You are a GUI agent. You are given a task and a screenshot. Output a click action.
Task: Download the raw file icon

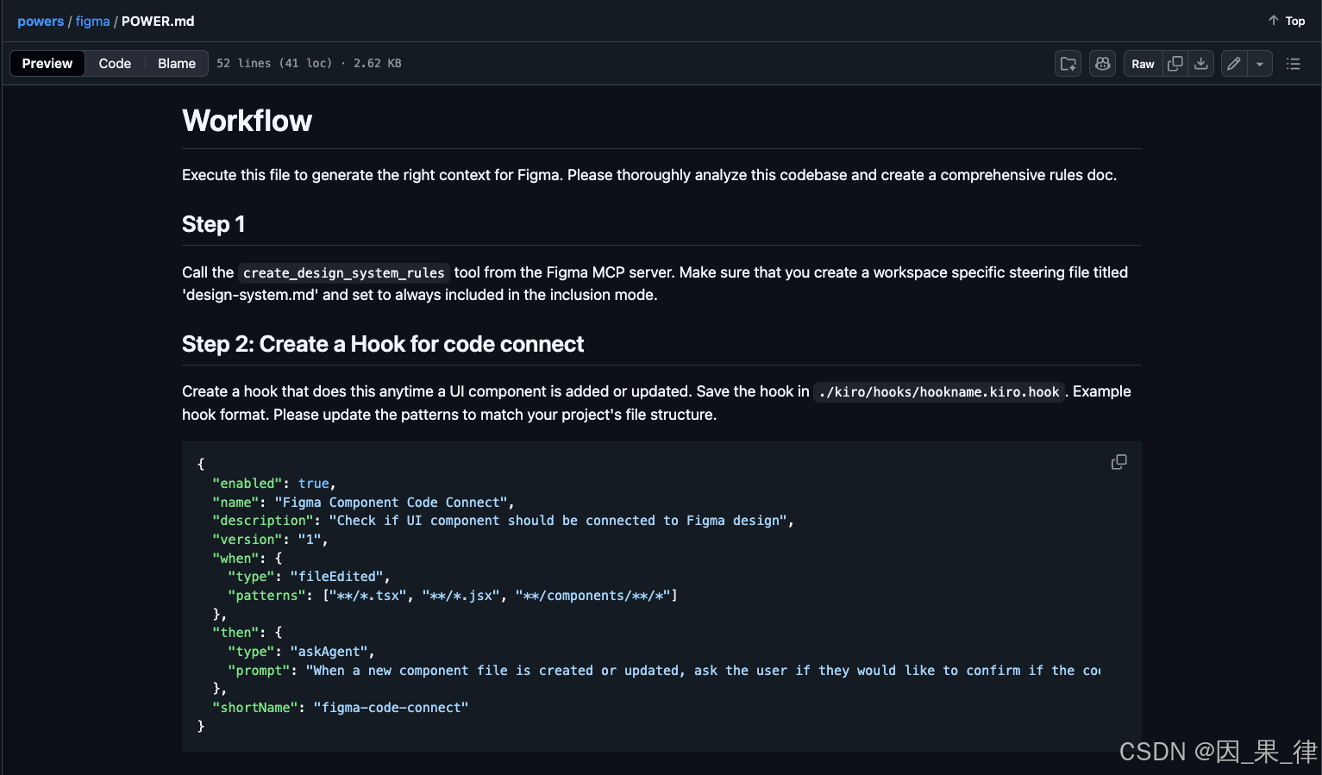point(1200,64)
